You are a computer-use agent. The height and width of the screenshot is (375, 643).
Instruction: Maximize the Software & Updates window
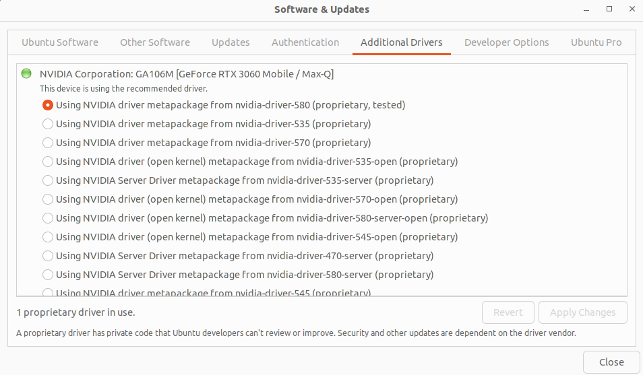609,9
